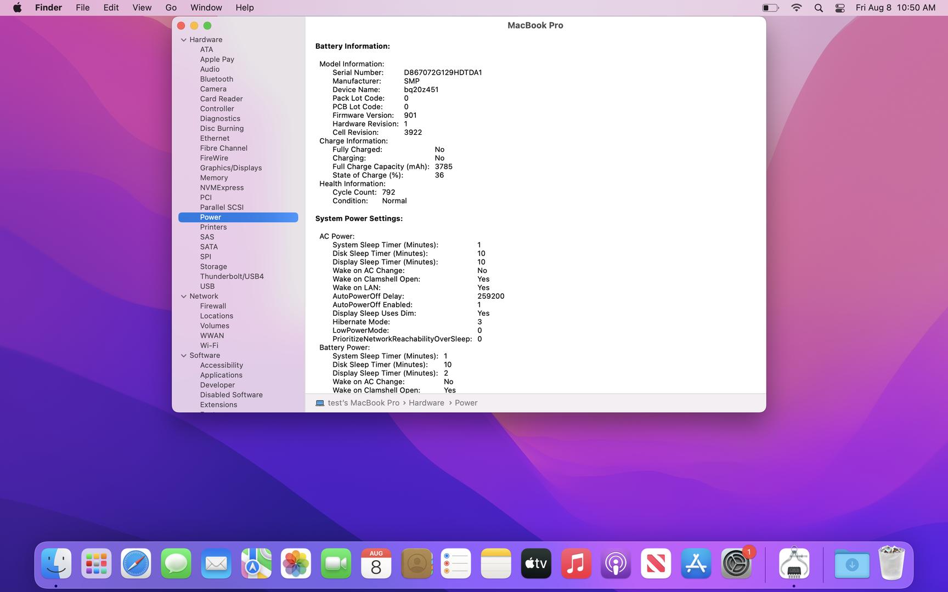This screenshot has height=592, width=948.
Task: Open Spotlight search in menu bar
Action: [x=819, y=8]
